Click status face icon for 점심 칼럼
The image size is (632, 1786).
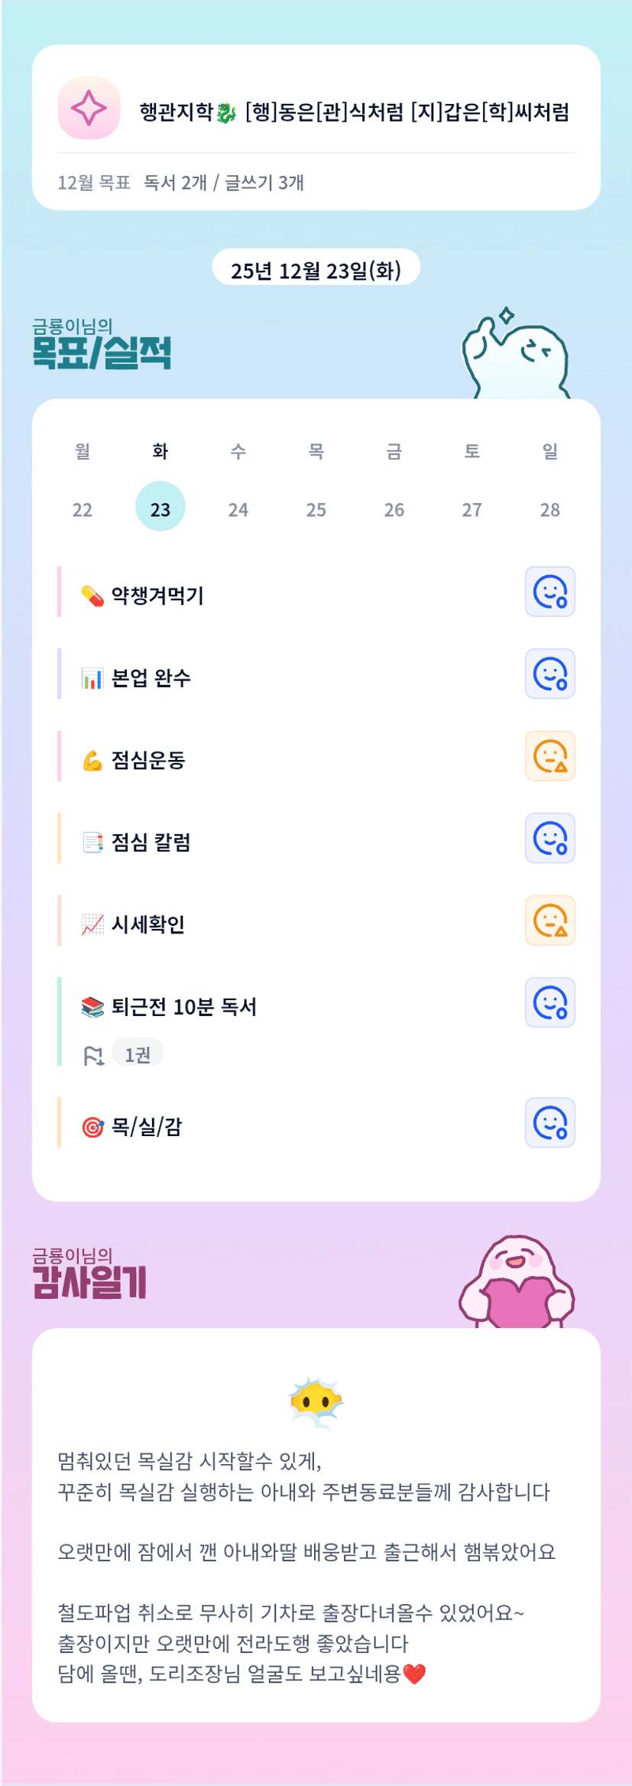coord(549,839)
